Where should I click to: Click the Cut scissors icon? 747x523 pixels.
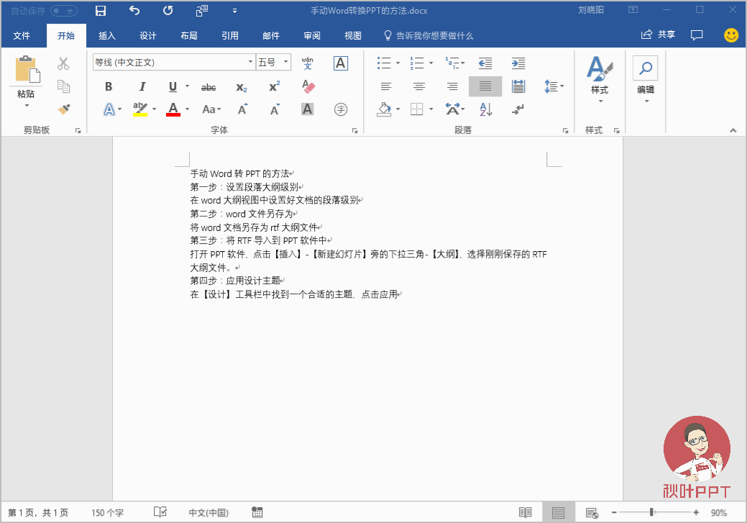click(63, 63)
